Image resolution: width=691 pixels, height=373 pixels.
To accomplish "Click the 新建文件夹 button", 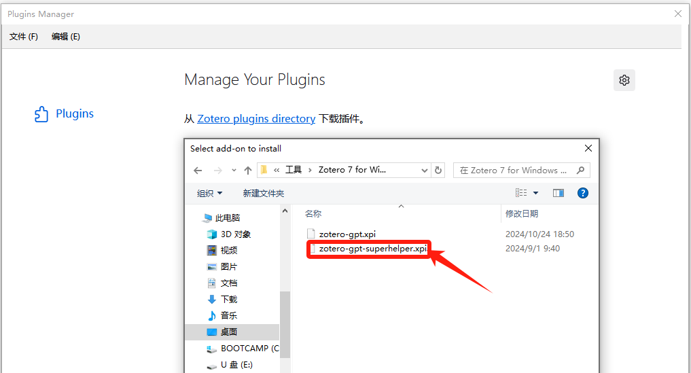I will click(x=263, y=193).
